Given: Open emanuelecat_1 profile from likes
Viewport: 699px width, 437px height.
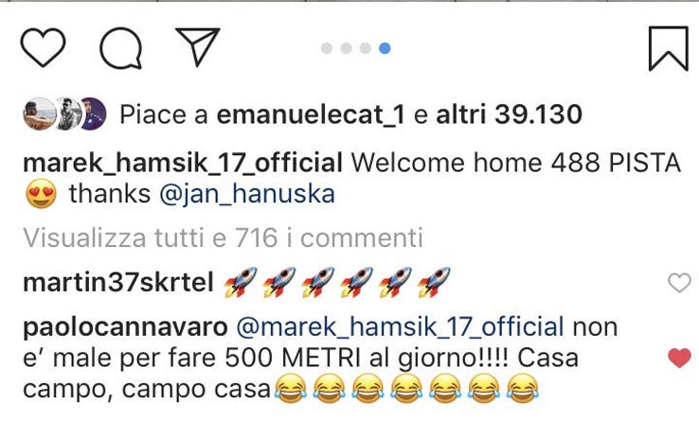Looking at the screenshot, I should (311, 114).
